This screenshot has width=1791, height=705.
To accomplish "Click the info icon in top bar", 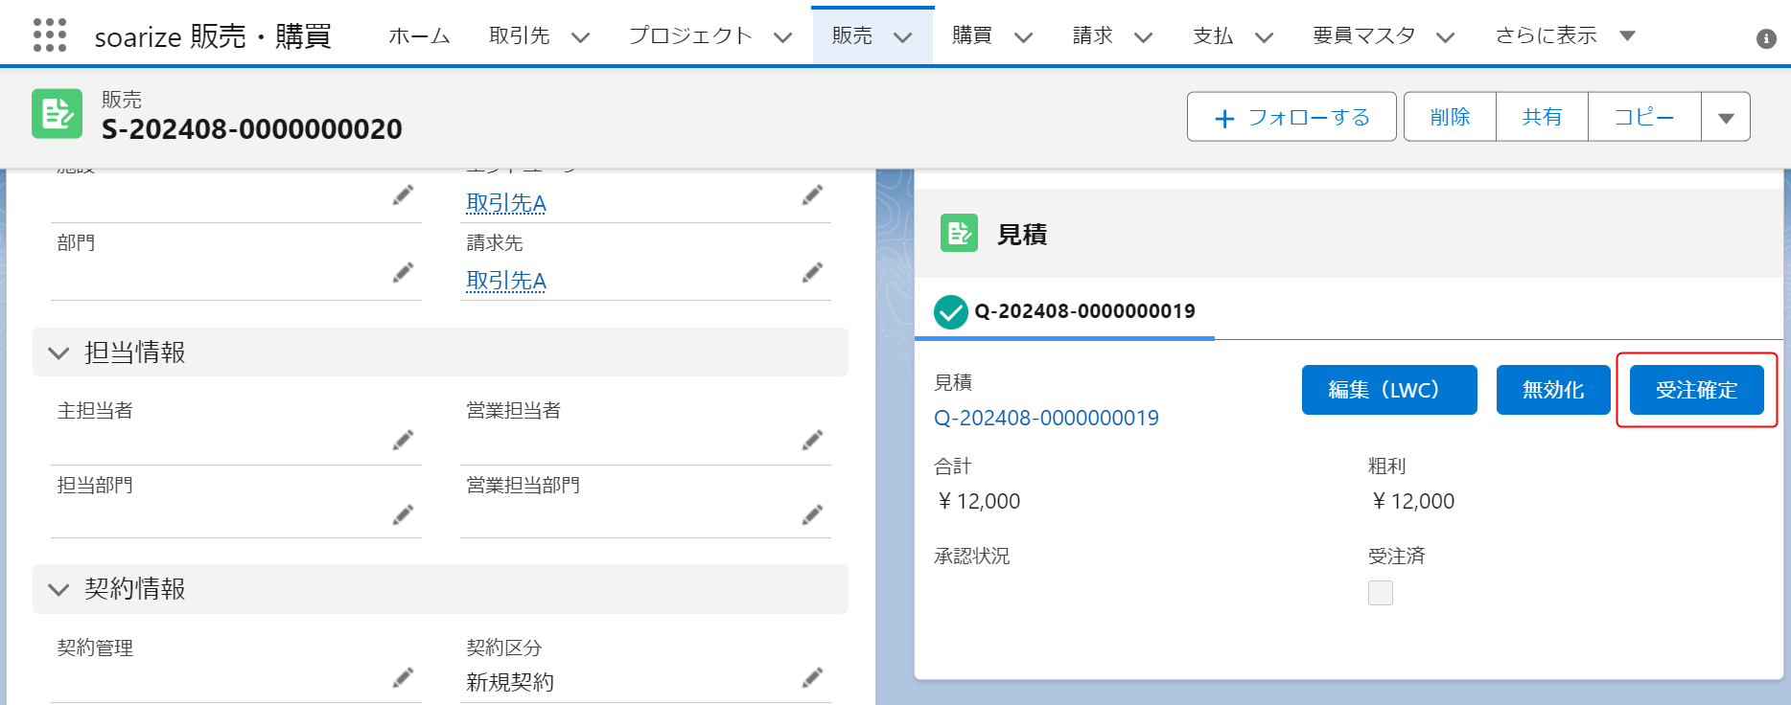I will (1766, 38).
